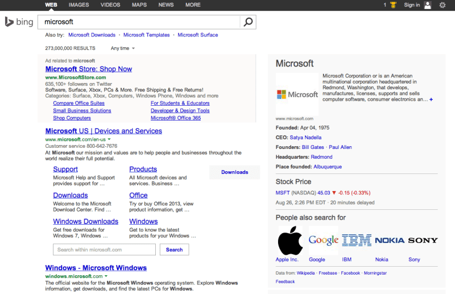
Task: Click www.MicrosoftStore.com ad URL
Action: click(76, 77)
